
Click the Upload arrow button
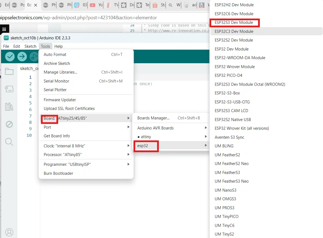(22, 56)
